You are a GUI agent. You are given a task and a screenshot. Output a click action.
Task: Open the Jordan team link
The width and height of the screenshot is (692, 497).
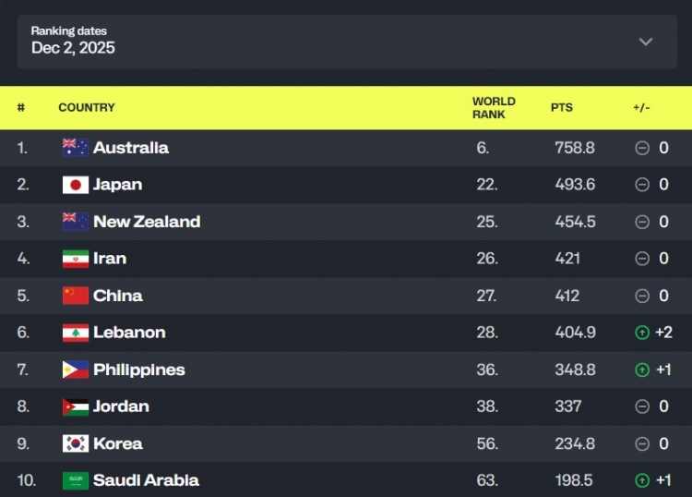[x=121, y=406]
